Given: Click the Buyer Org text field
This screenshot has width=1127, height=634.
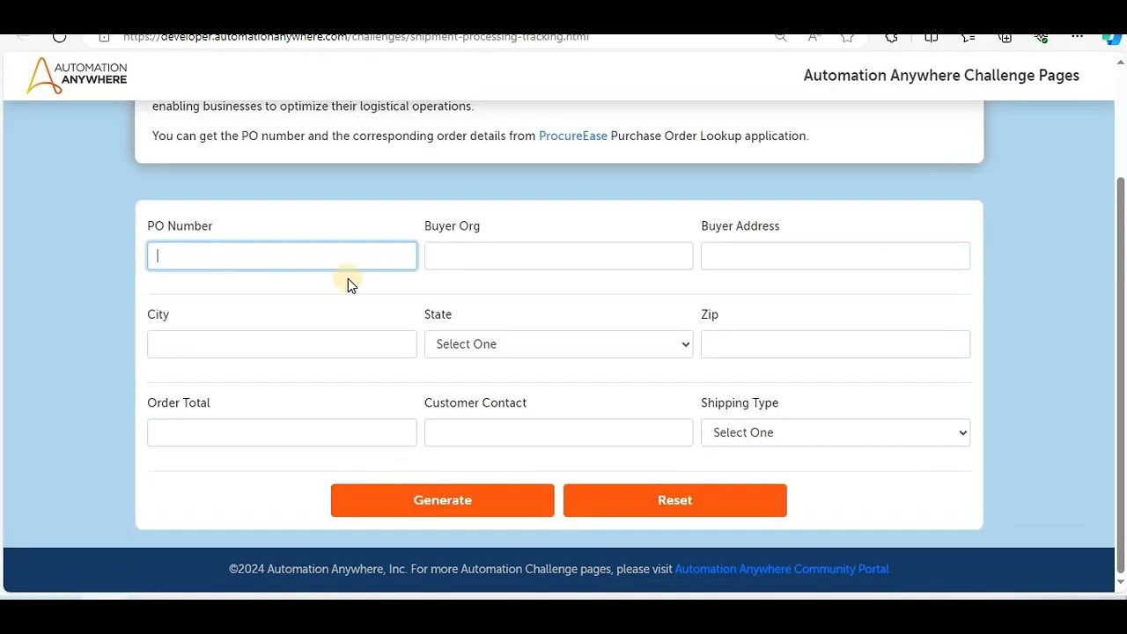Looking at the screenshot, I should click(559, 256).
